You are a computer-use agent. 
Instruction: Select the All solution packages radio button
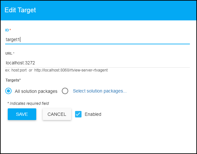pos(9,91)
